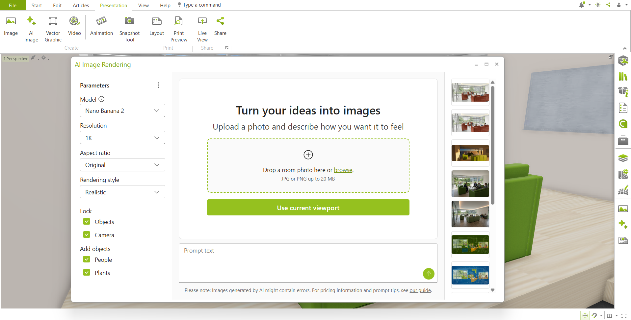631x320 pixels.
Task: Open Parameters three-dot options menu
Action: tap(158, 85)
